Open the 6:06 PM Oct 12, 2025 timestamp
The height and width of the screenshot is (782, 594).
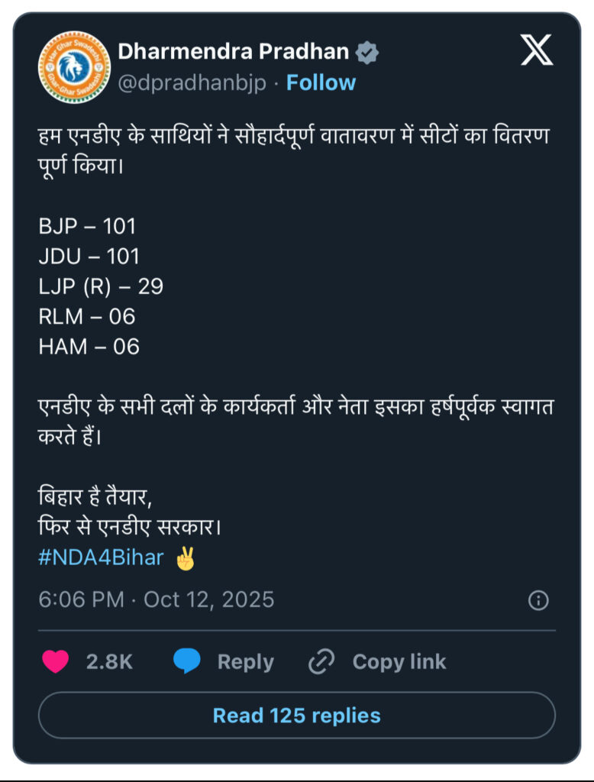[157, 599]
